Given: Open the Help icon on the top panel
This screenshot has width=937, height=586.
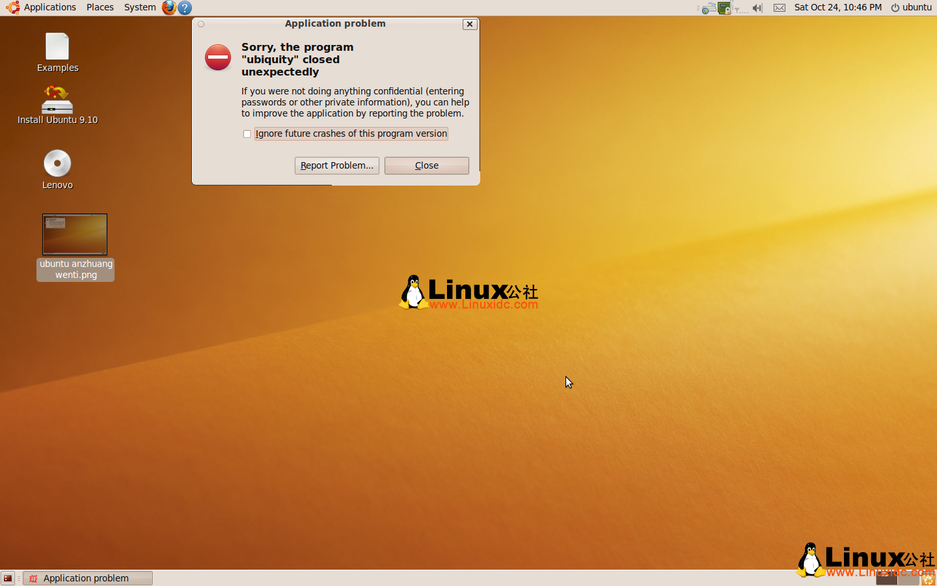Looking at the screenshot, I should point(184,7).
